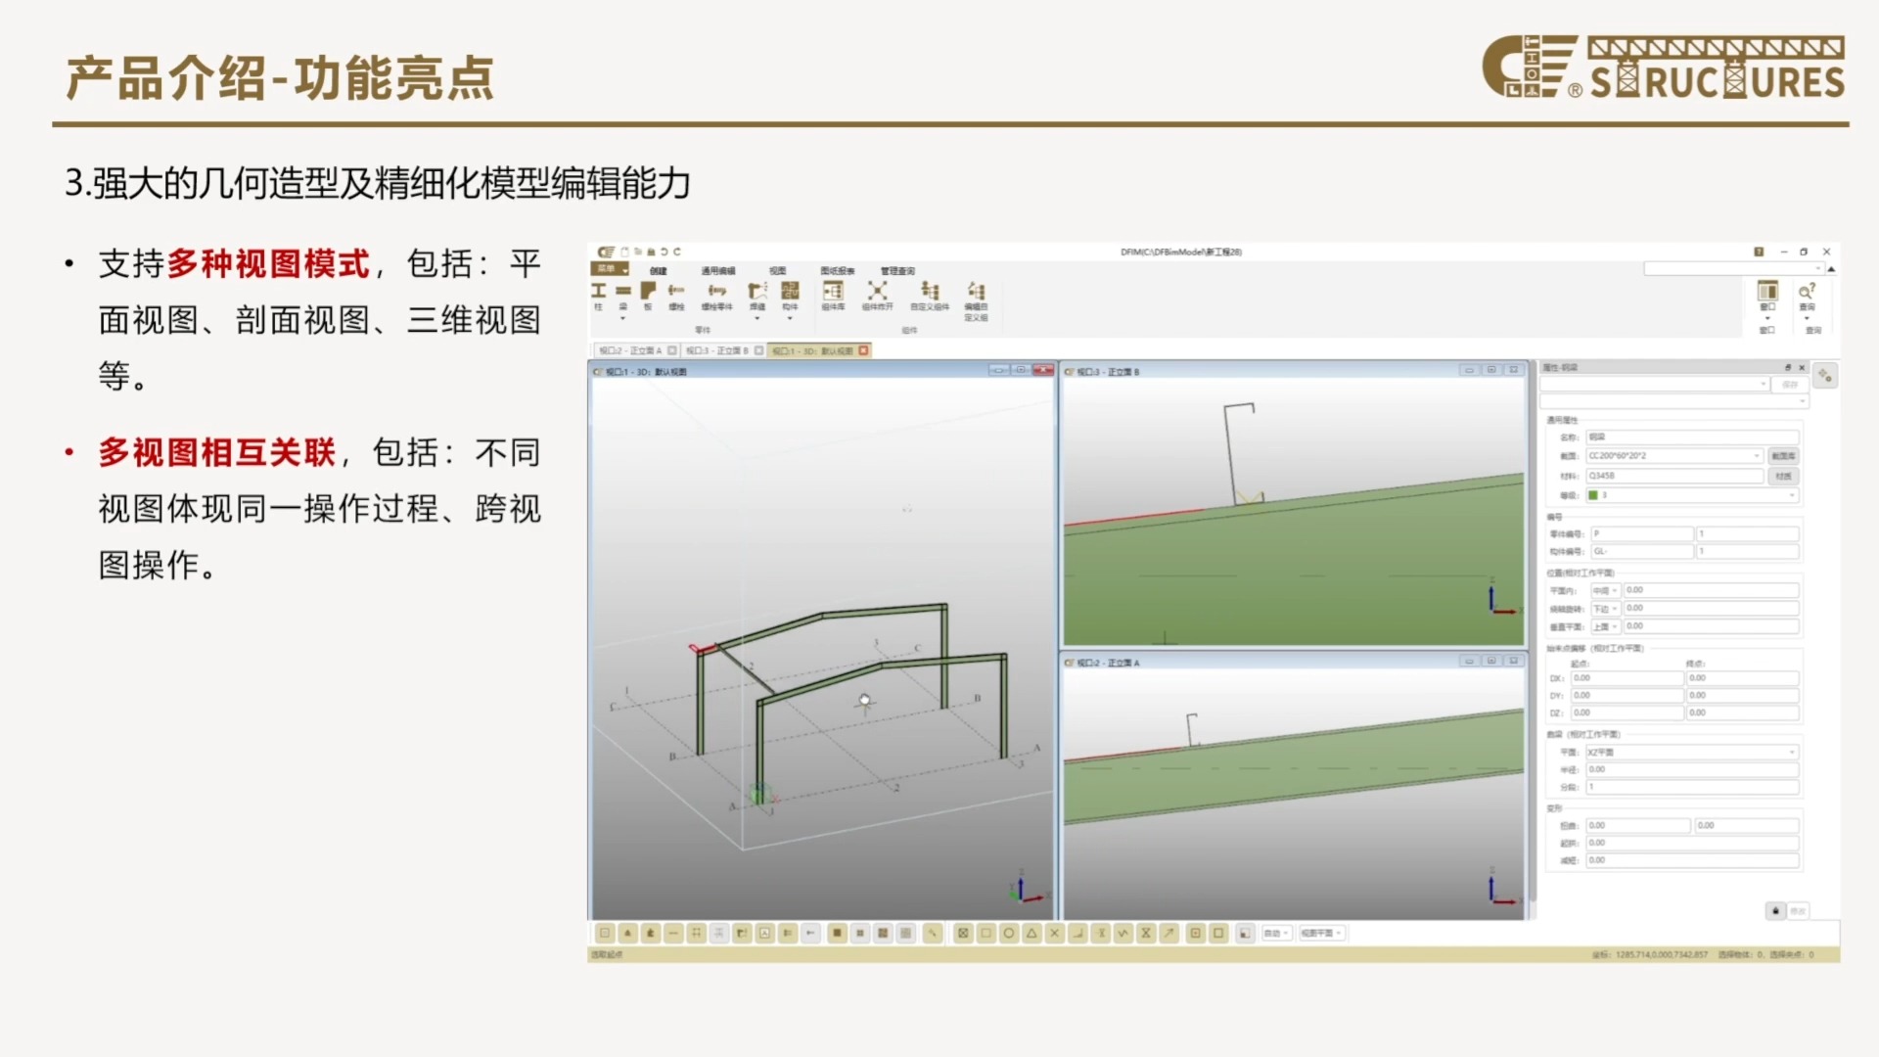Image resolution: width=1879 pixels, height=1057 pixels.
Task: Expand the 构件 tool dropdown arrow
Action: (790, 317)
